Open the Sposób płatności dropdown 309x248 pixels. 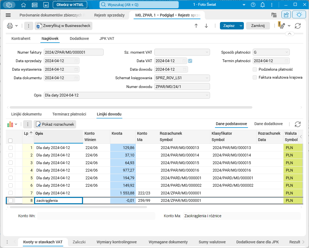(286, 52)
